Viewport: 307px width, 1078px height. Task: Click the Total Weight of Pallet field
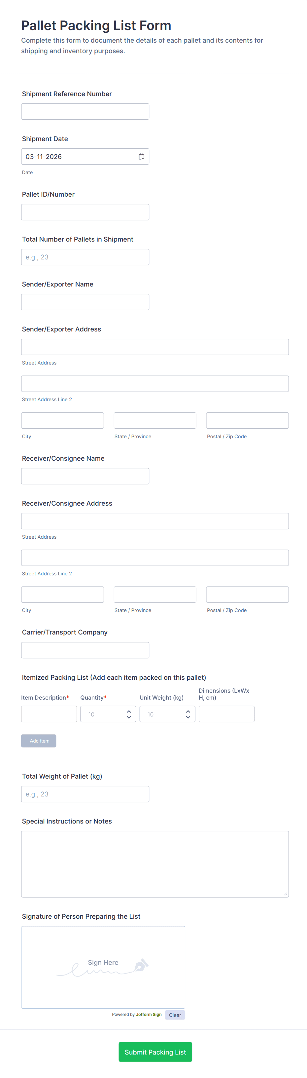pyautogui.click(x=85, y=794)
